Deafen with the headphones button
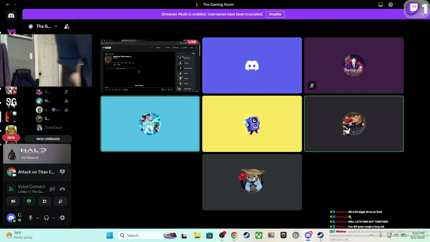This screenshot has width=430, height=242. point(46,218)
